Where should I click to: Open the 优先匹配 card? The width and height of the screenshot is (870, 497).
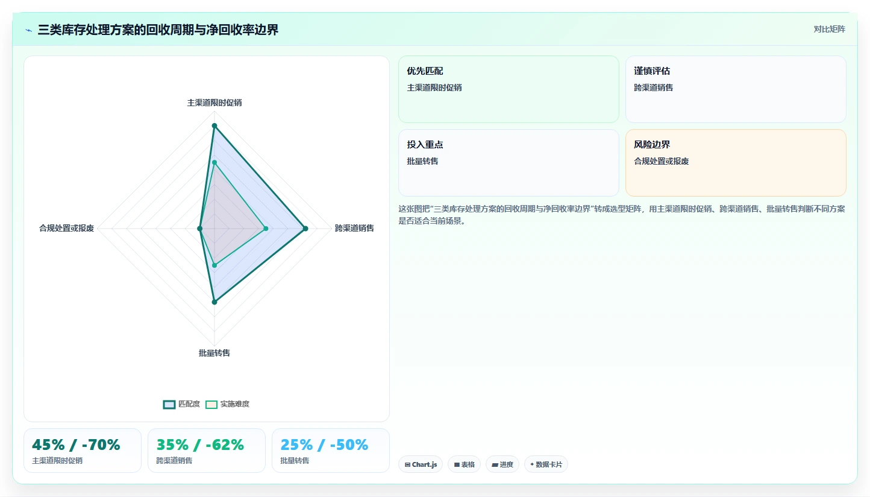(x=509, y=89)
